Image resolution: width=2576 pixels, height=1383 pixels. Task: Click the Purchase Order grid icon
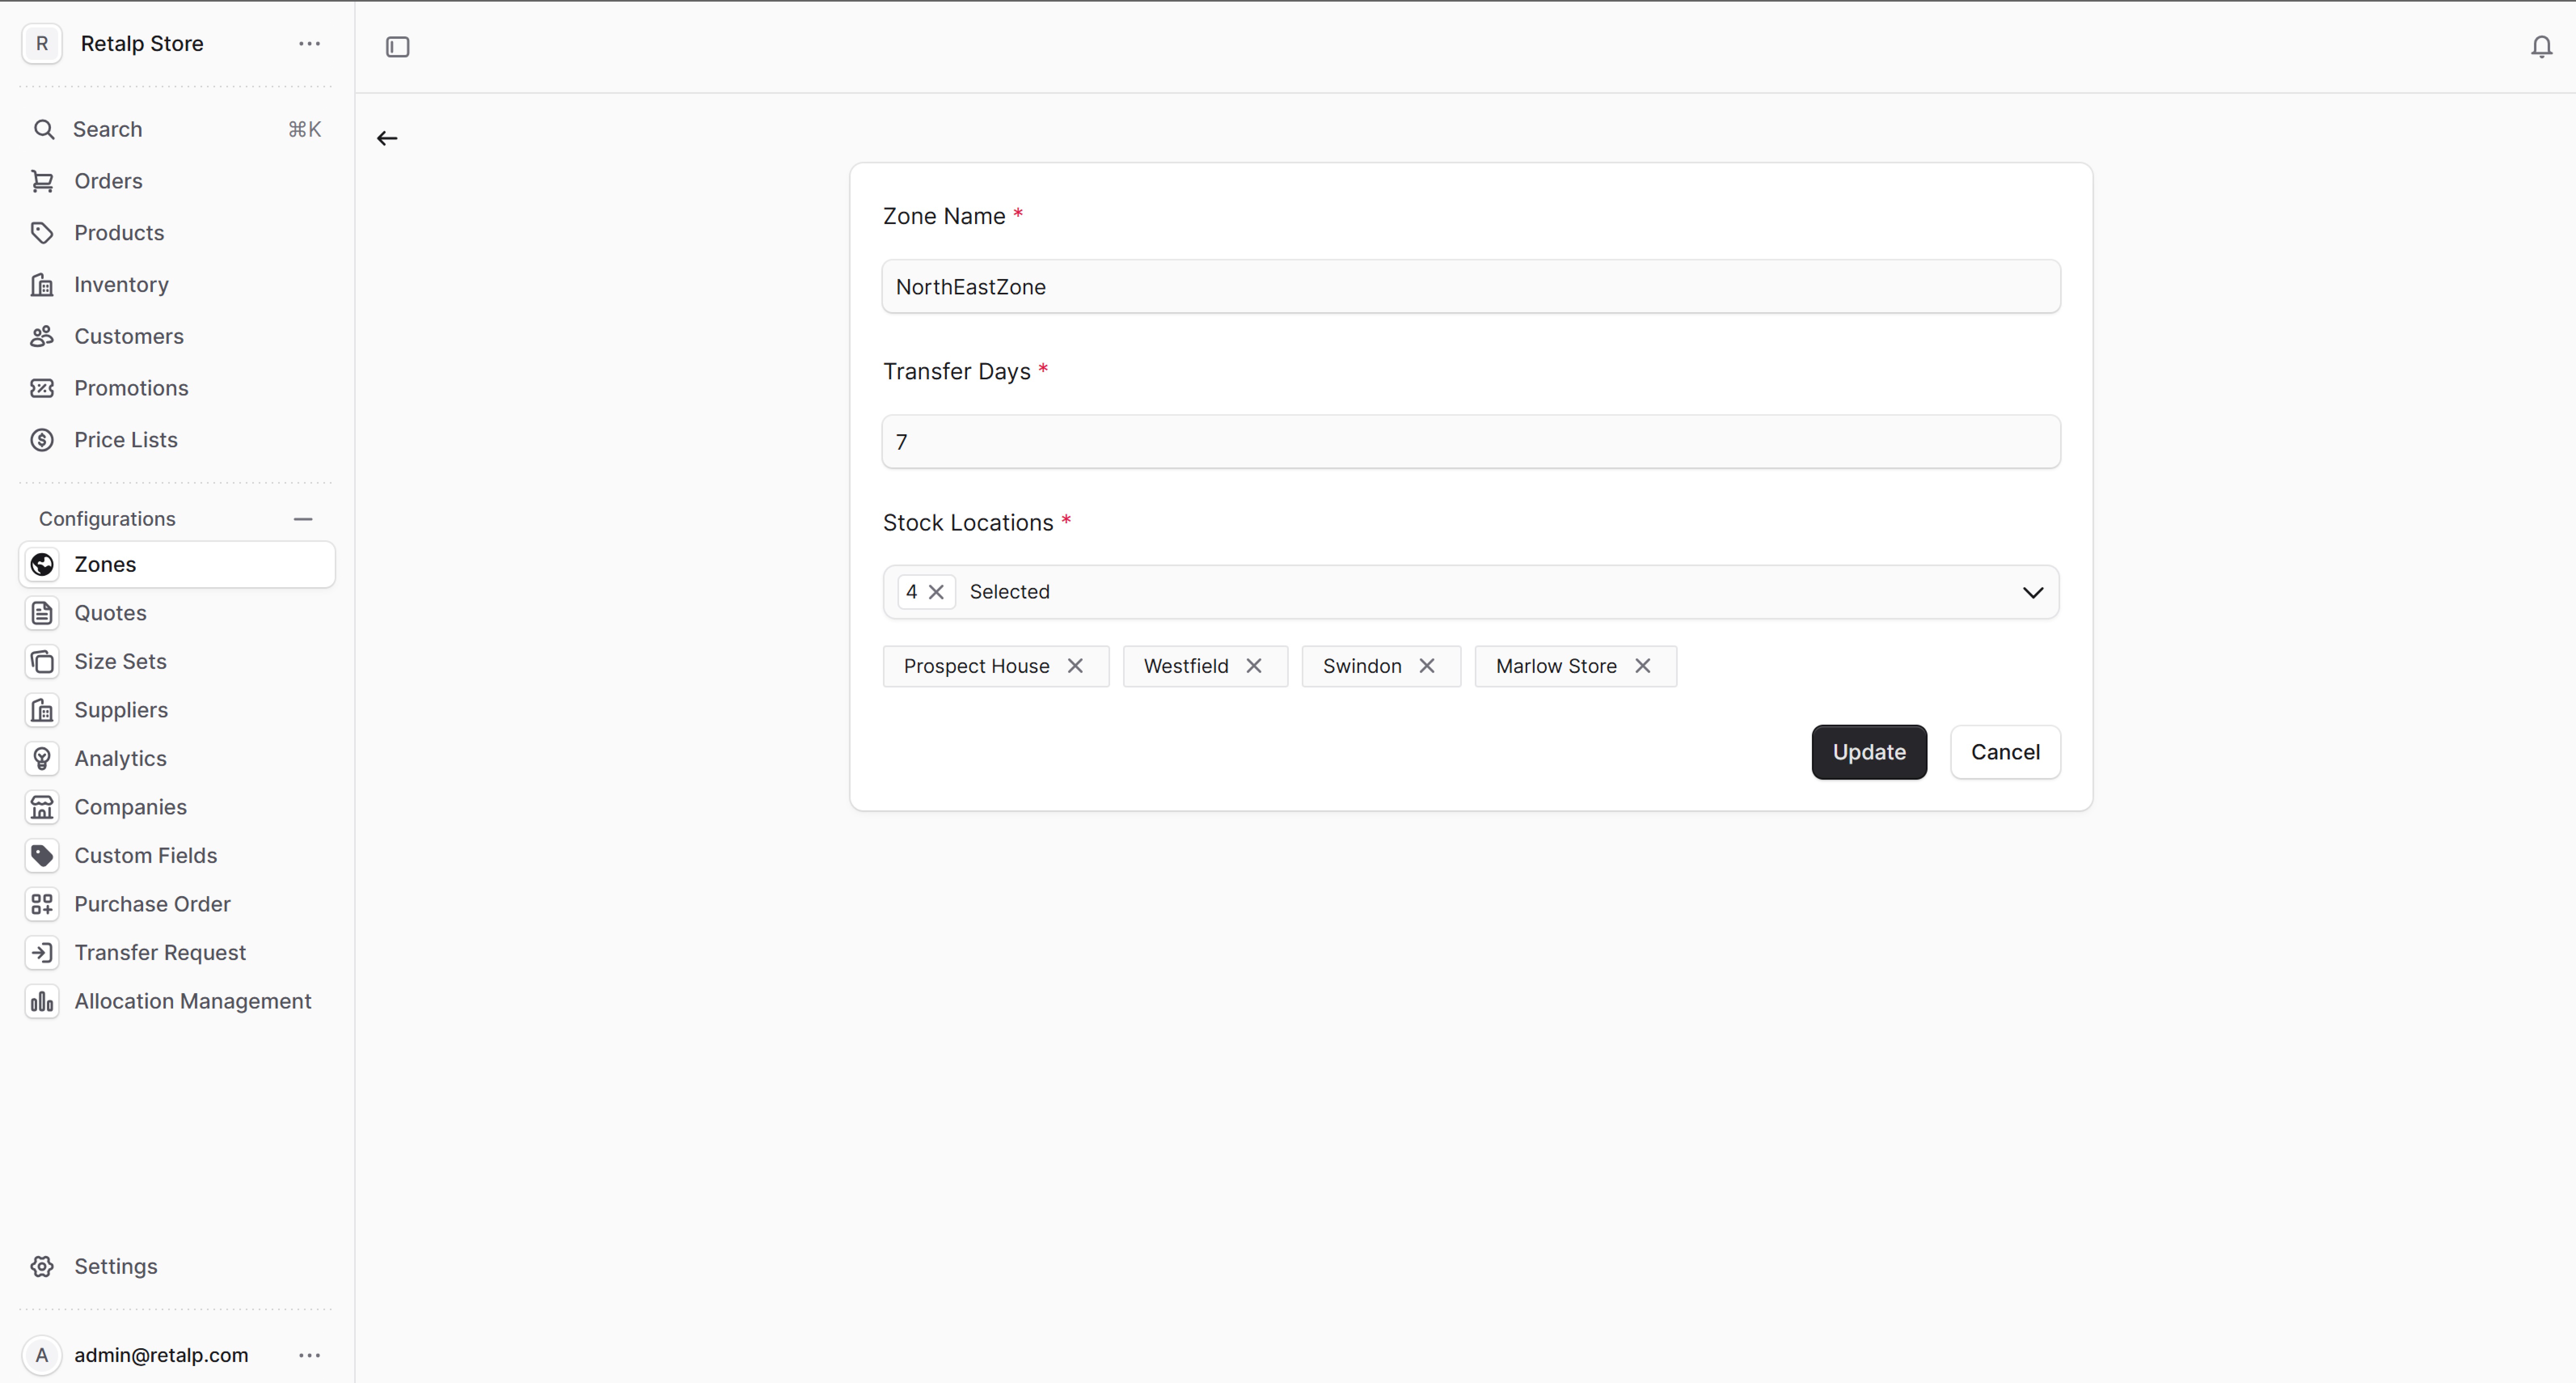[42, 904]
